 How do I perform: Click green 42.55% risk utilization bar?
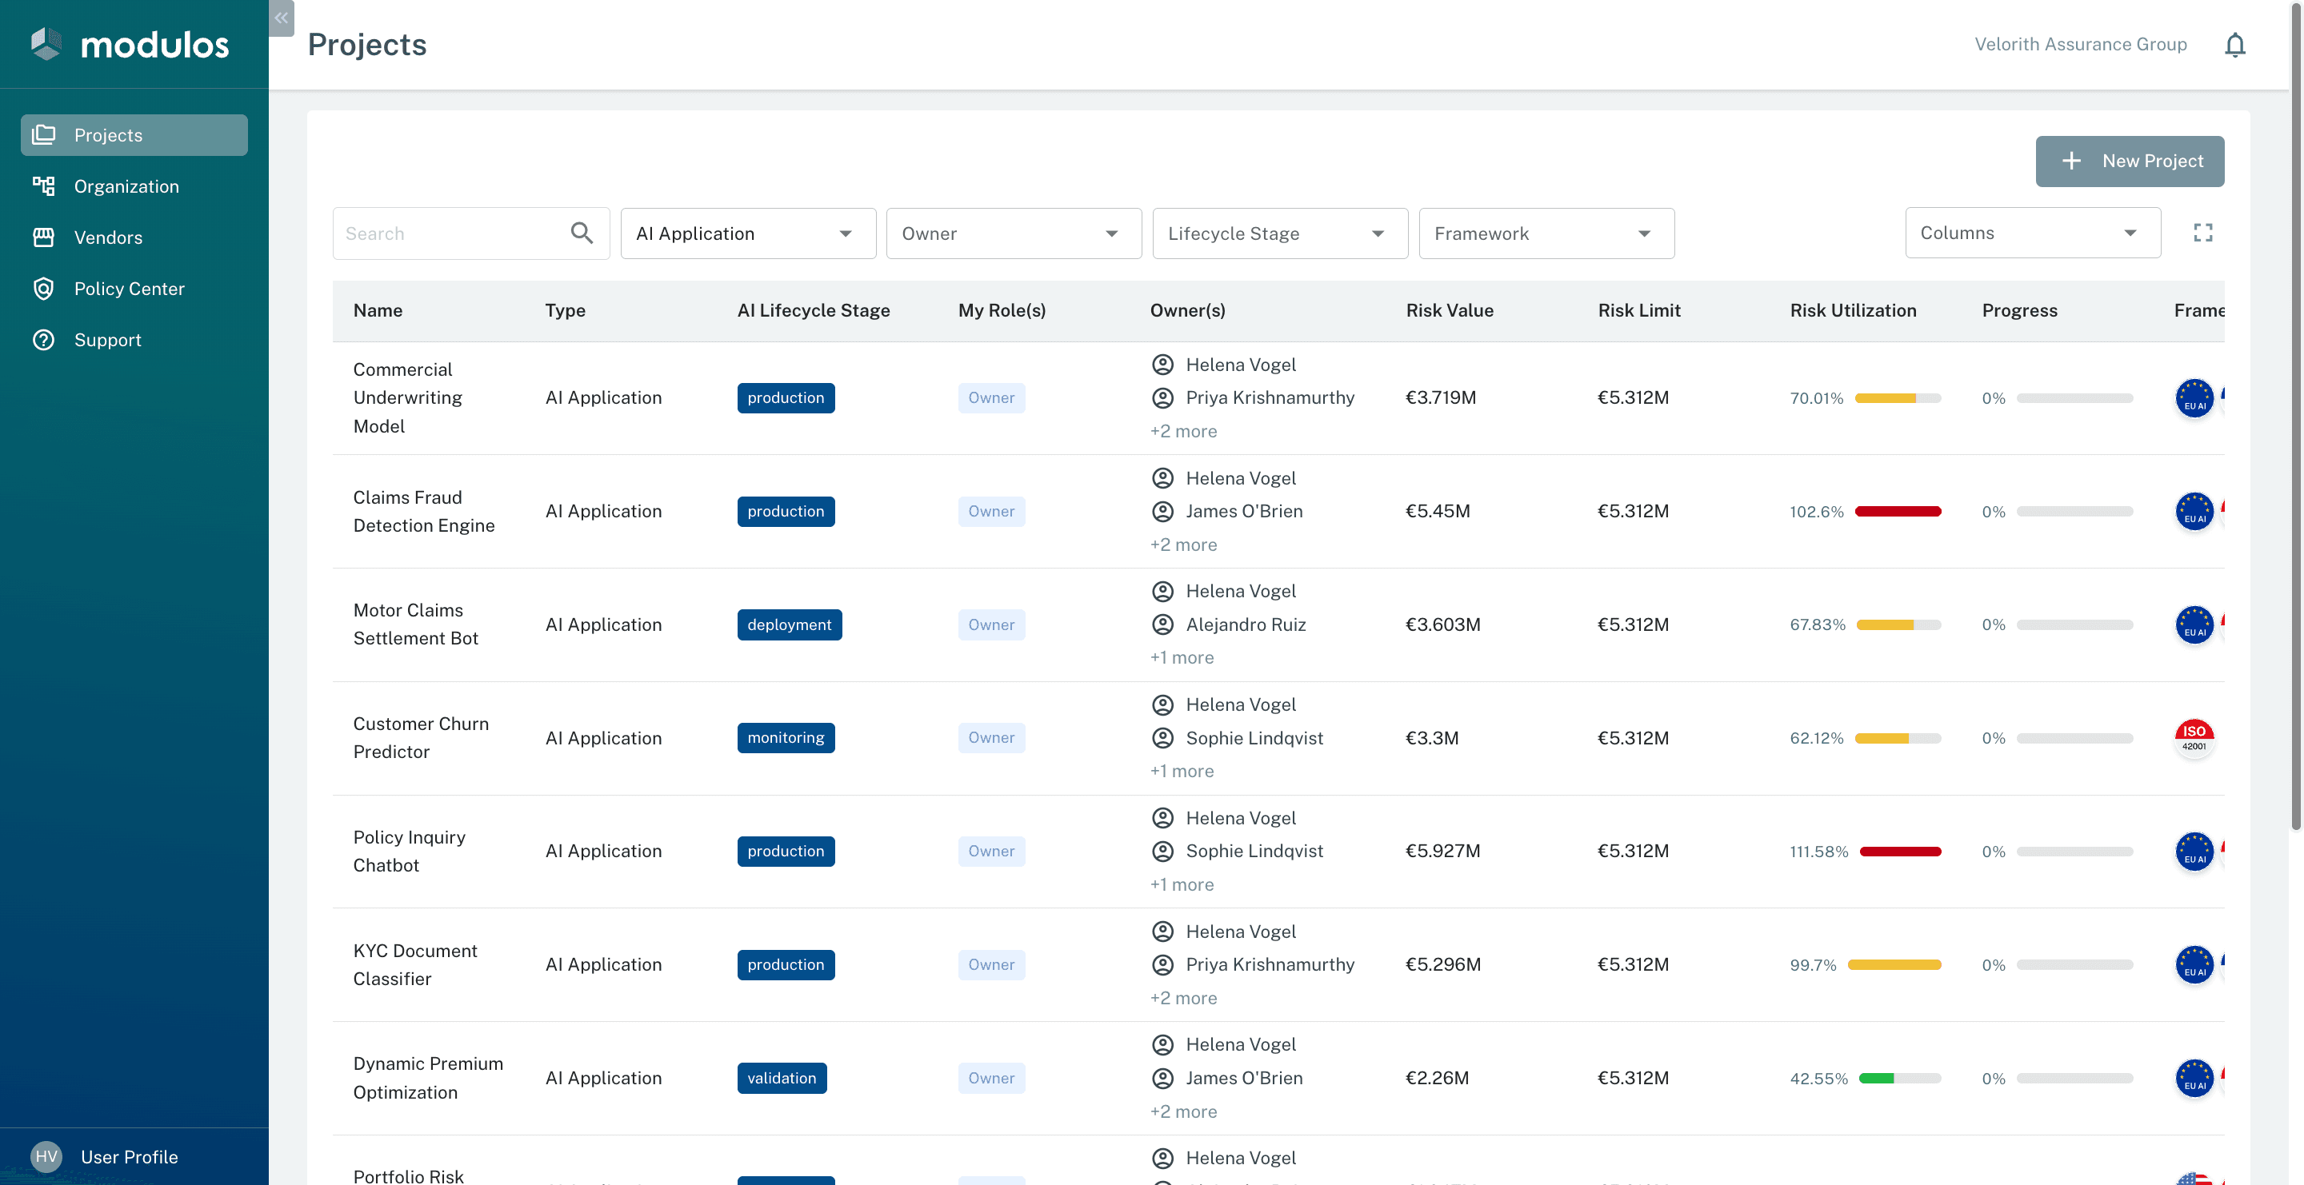(x=1900, y=1079)
